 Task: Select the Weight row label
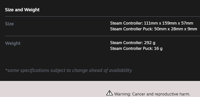coord(13,43)
